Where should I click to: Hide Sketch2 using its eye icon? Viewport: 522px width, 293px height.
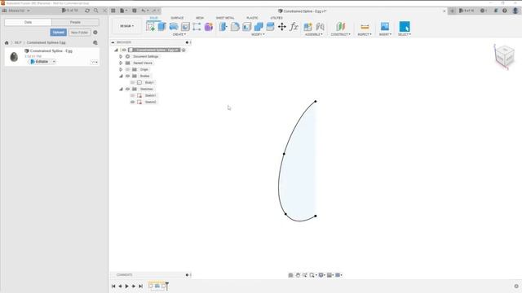tap(132, 102)
